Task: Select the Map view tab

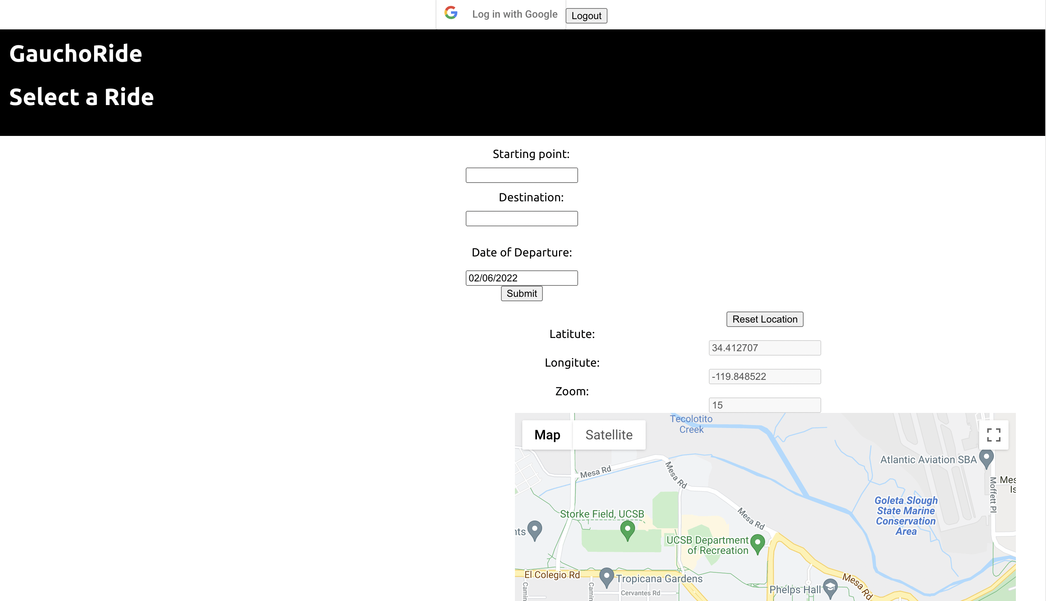Action: click(x=547, y=435)
